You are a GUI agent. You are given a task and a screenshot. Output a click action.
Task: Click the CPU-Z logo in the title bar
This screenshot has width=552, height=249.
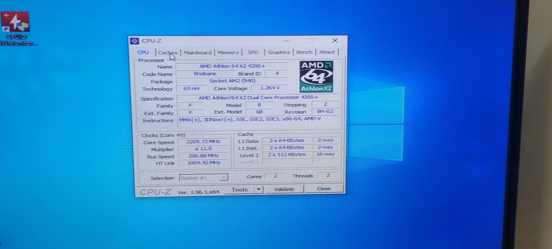pos(135,41)
